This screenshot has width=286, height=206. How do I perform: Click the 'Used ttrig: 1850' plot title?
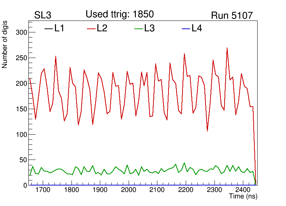[120, 14]
